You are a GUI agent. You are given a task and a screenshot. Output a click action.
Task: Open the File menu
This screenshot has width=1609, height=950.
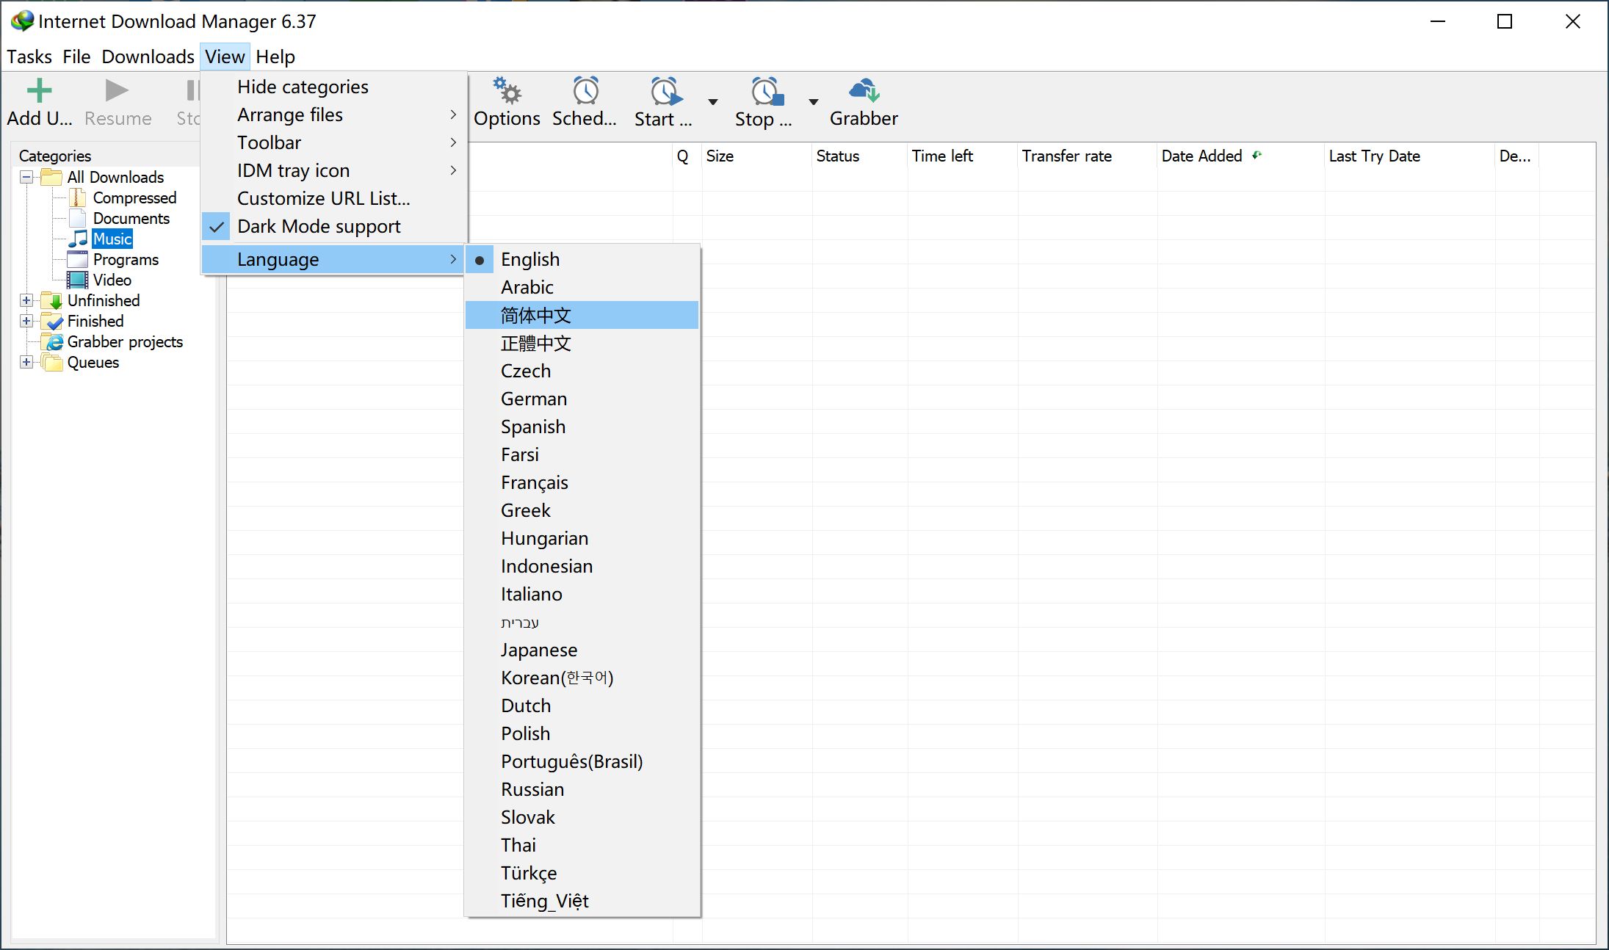[76, 57]
